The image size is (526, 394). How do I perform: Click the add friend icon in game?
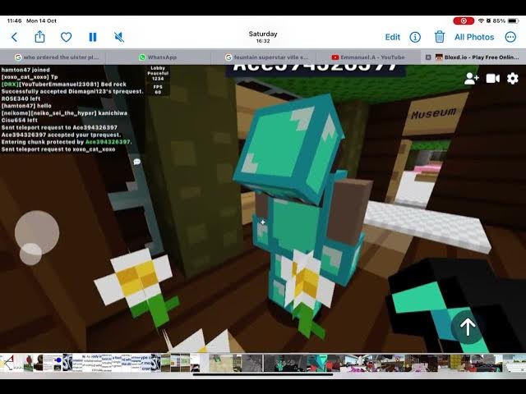[x=471, y=78]
